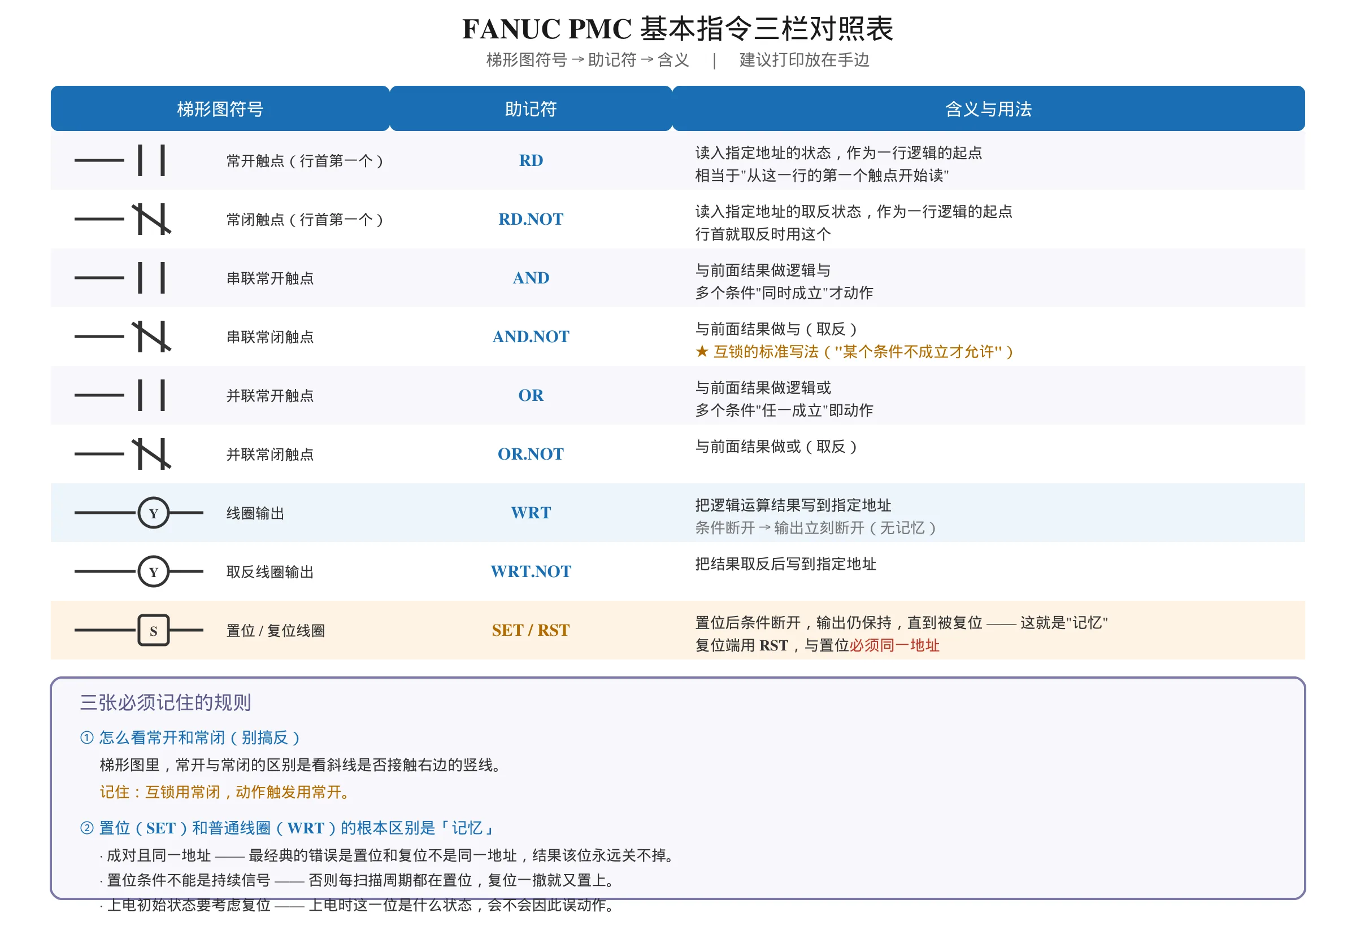1356x926 pixels.
Task: Click the RD.NOT row normally-closed contact symbol
Action: pyautogui.click(x=123, y=219)
